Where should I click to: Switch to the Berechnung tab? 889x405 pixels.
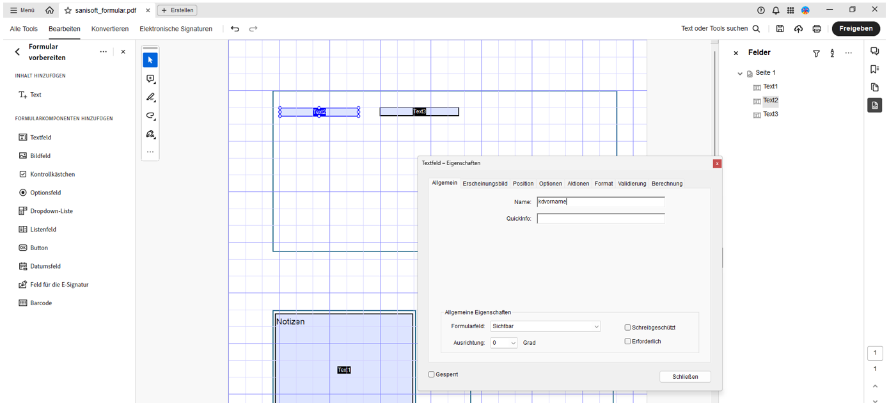667,184
